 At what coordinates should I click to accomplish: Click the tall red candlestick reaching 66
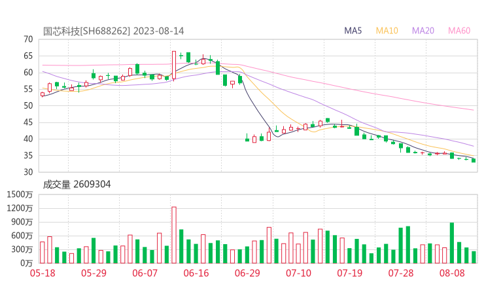[174, 65]
